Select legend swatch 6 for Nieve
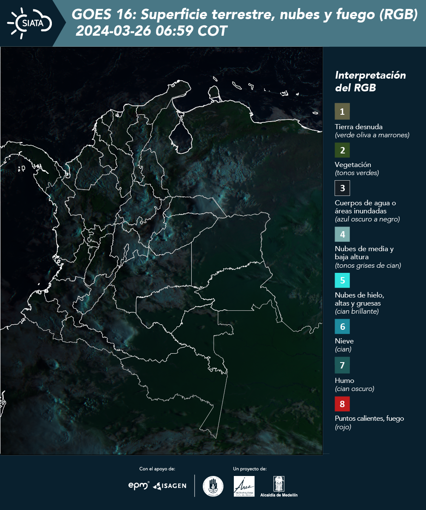The image size is (426, 510). 342,326
